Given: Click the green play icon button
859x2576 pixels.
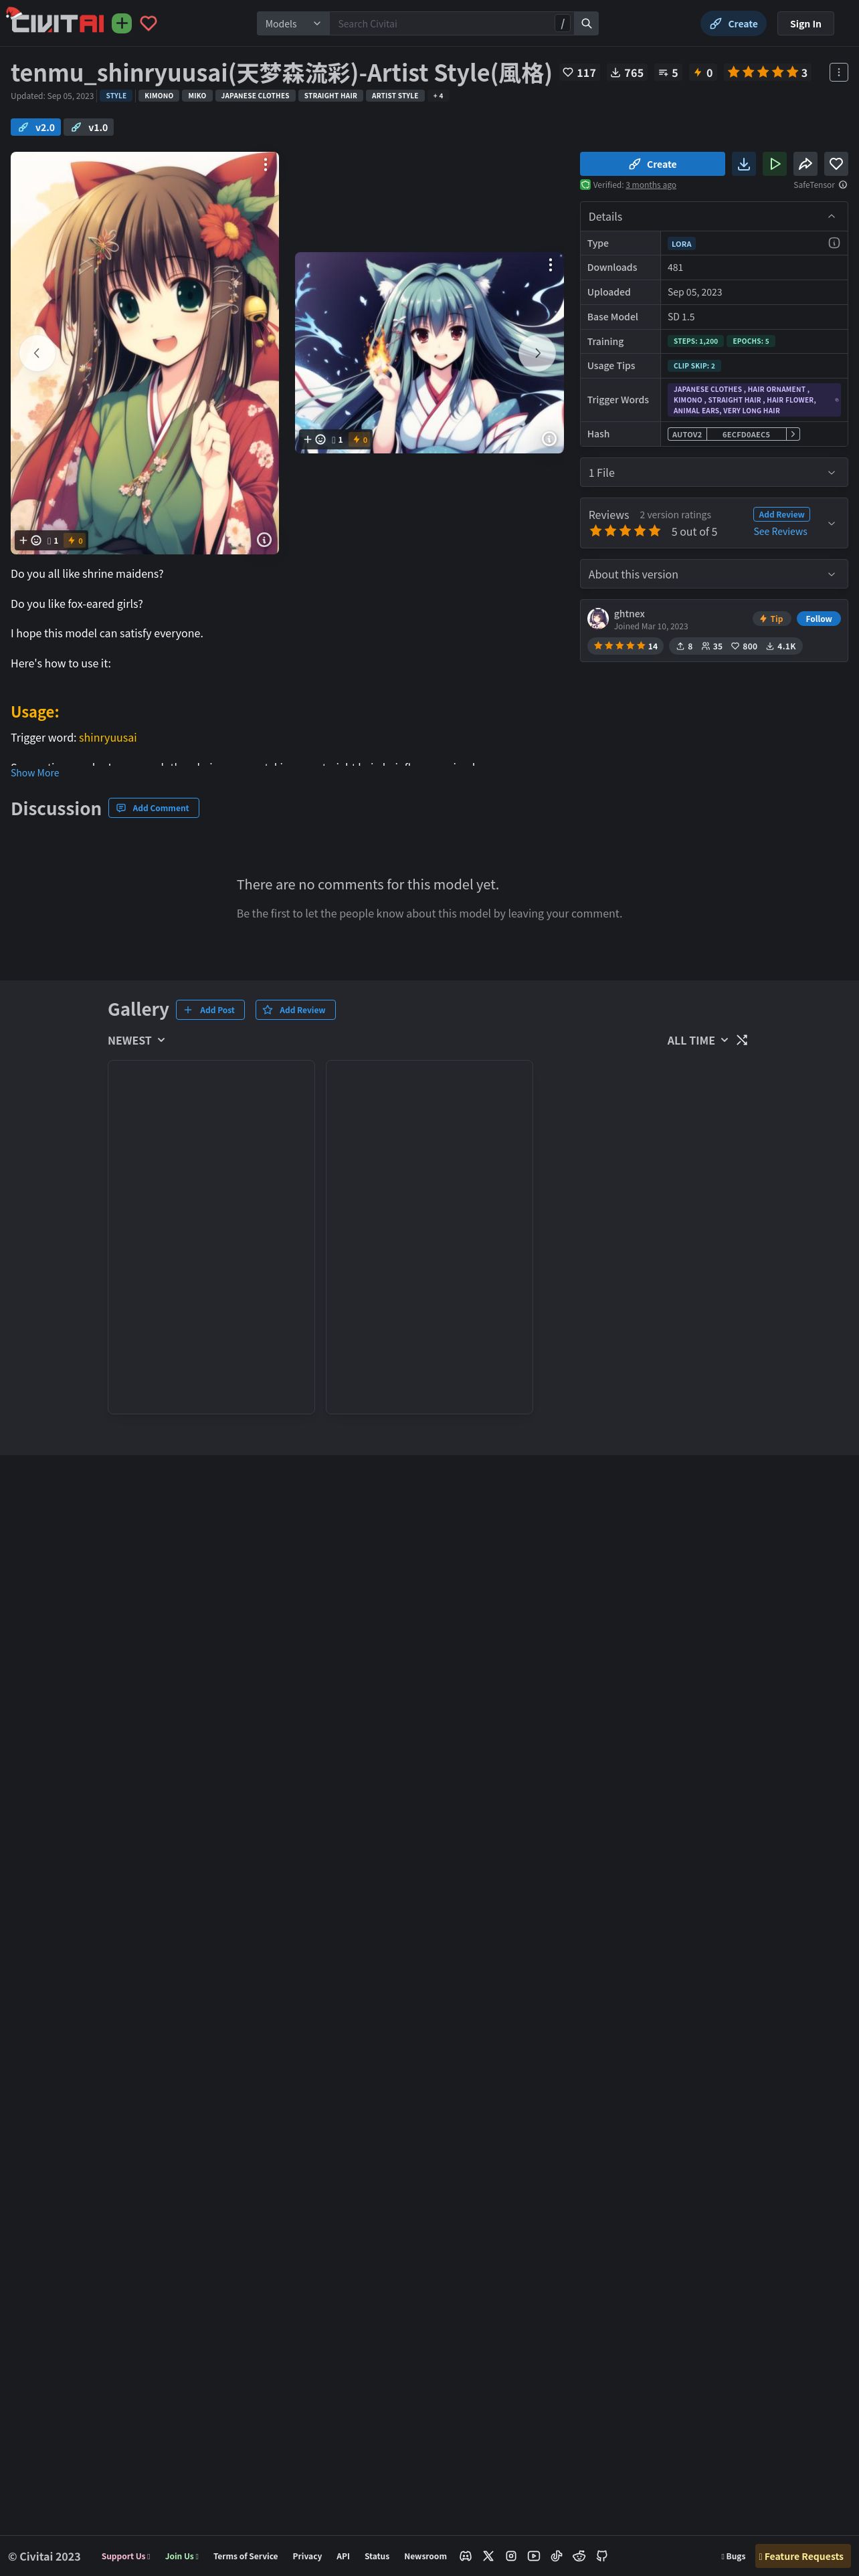Looking at the screenshot, I should tap(775, 164).
